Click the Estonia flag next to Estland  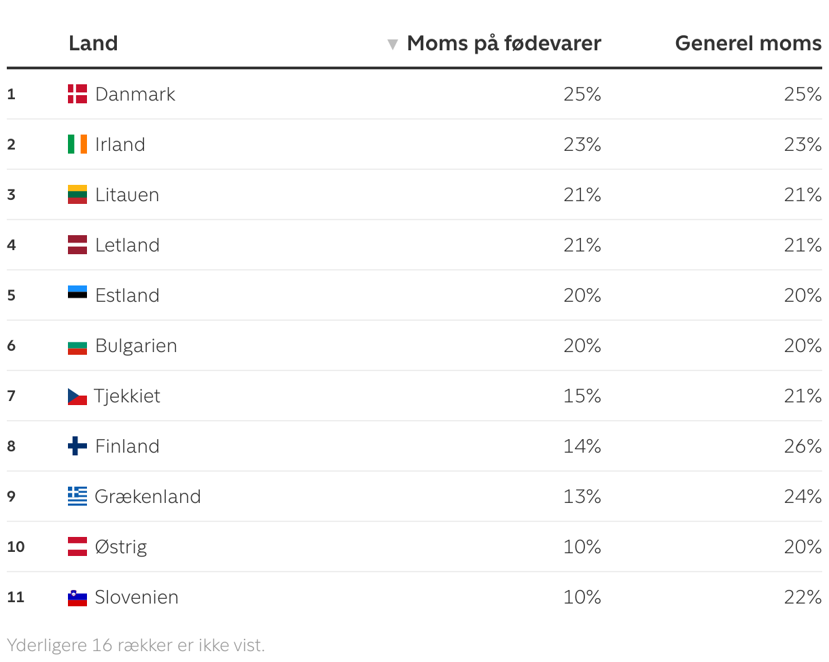point(77,293)
